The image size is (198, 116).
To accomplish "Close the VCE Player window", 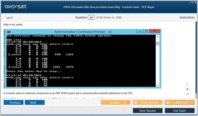I will coord(195,2).
